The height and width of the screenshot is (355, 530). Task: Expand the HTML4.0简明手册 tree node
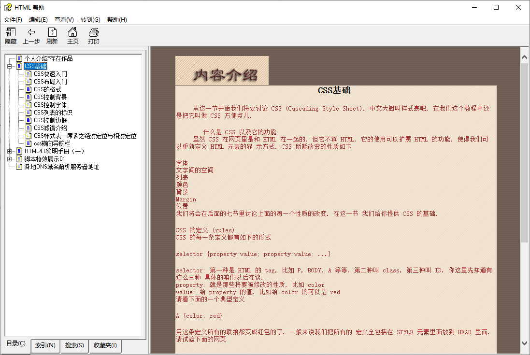9,151
